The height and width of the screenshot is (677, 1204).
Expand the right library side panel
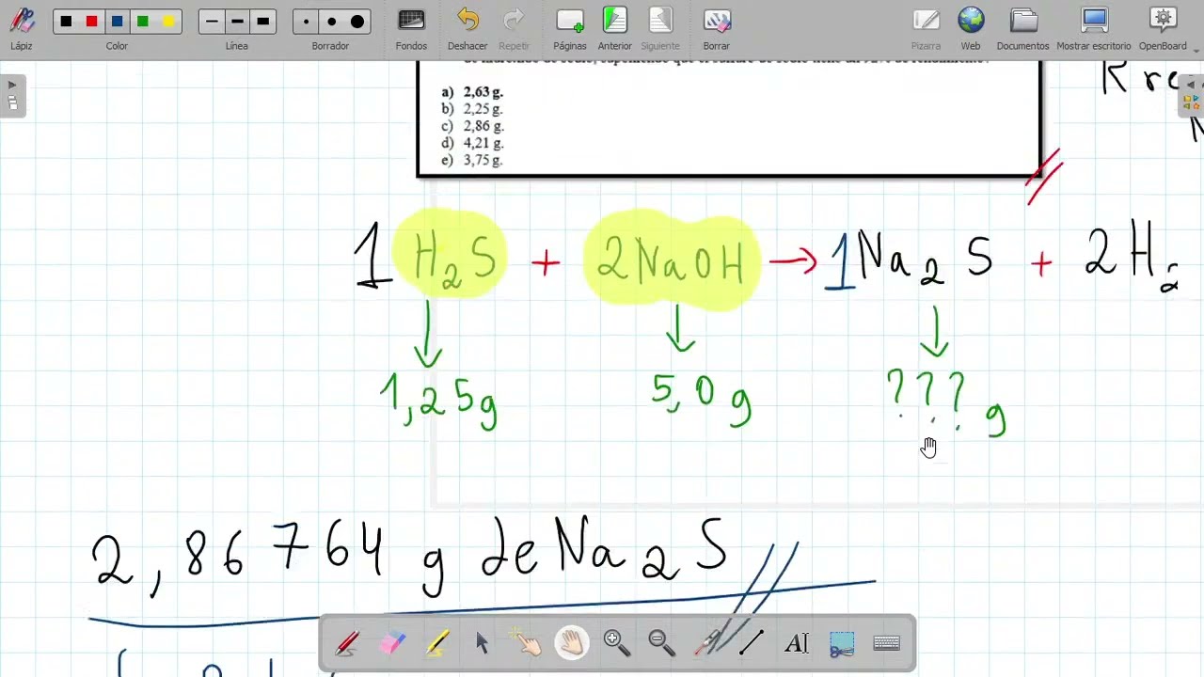pyautogui.click(x=1191, y=96)
